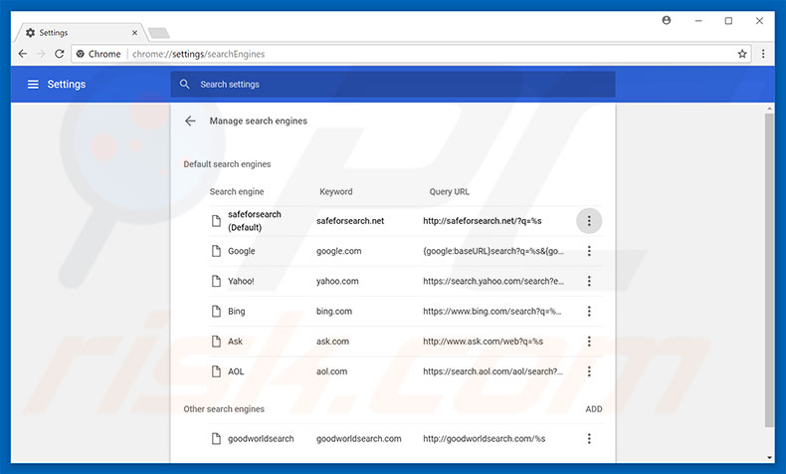Open the more actions menu for Yahoo!

pos(589,281)
